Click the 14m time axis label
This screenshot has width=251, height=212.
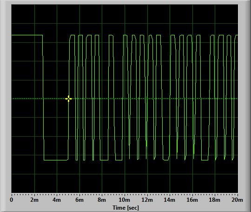click(x=170, y=200)
